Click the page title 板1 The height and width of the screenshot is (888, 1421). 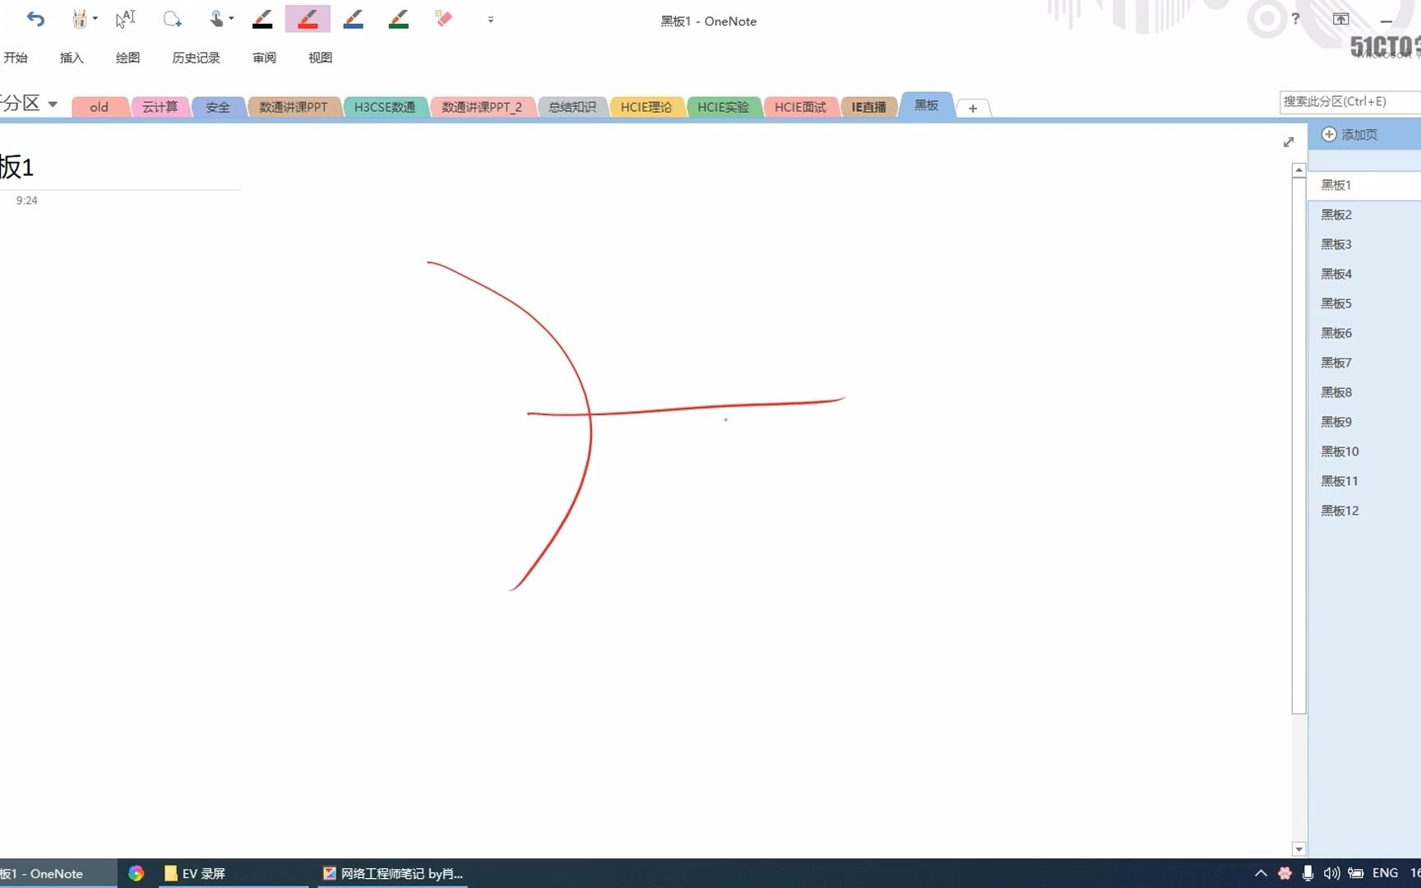pyautogui.click(x=16, y=167)
